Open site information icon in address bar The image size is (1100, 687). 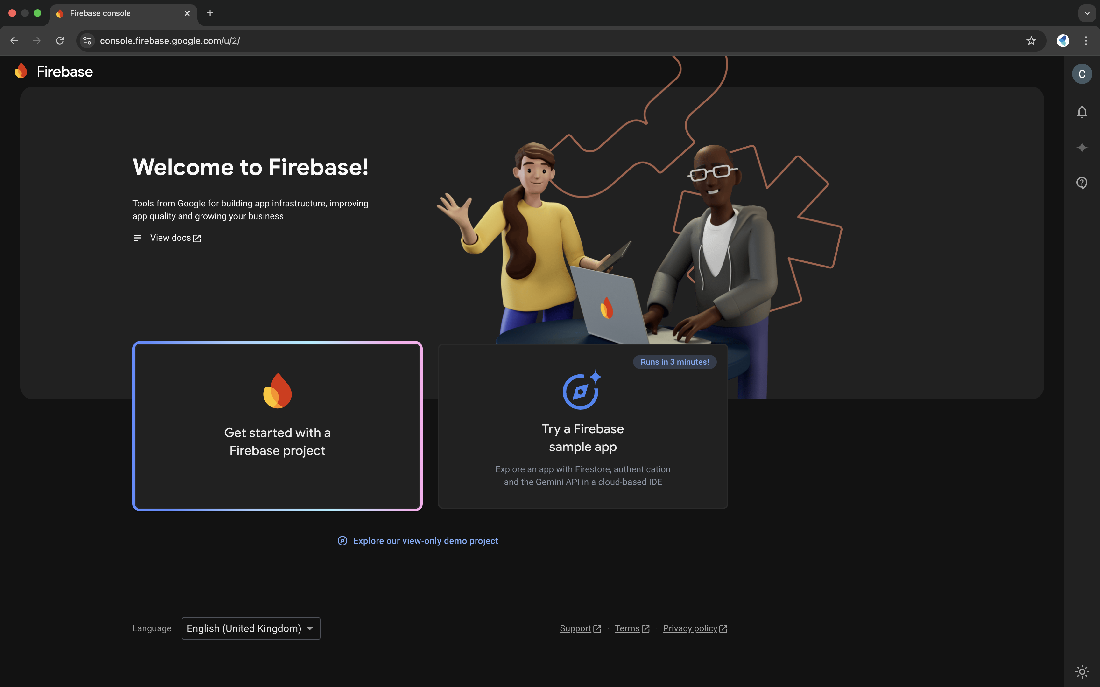(x=87, y=41)
